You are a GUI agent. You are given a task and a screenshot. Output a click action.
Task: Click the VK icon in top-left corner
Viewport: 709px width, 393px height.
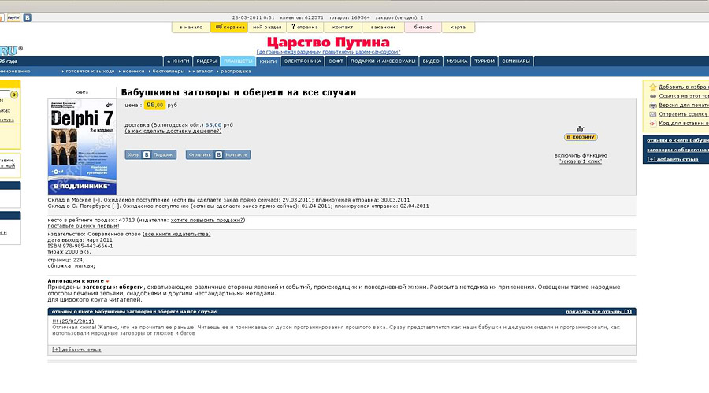point(28,17)
